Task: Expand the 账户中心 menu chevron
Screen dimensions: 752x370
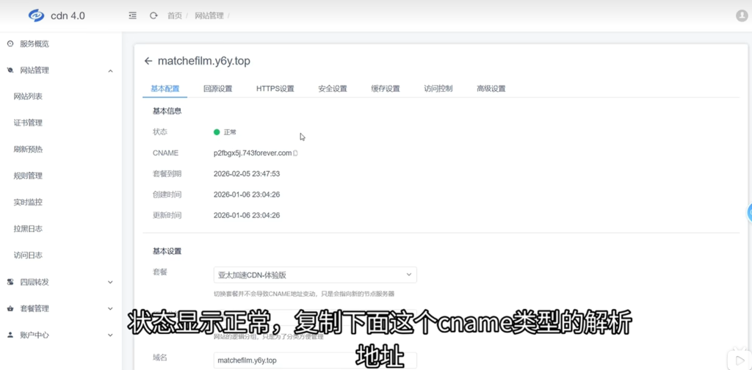Action: point(110,335)
